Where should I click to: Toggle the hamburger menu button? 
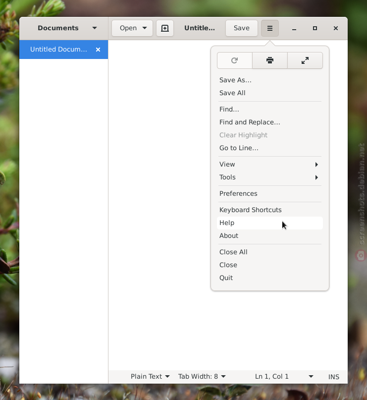(x=270, y=28)
